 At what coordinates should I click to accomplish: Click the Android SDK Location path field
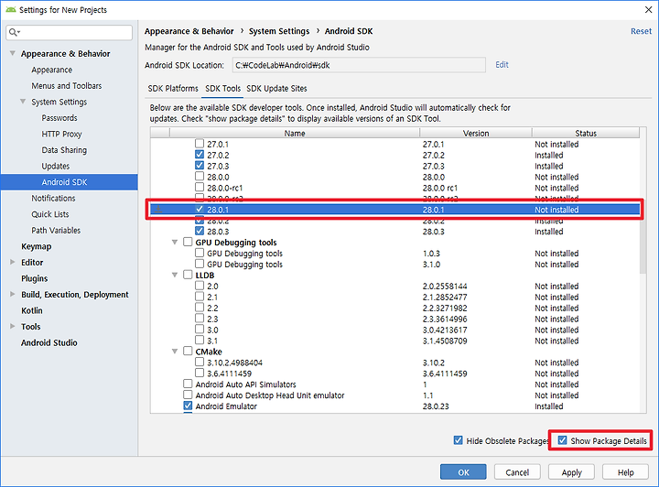click(359, 65)
